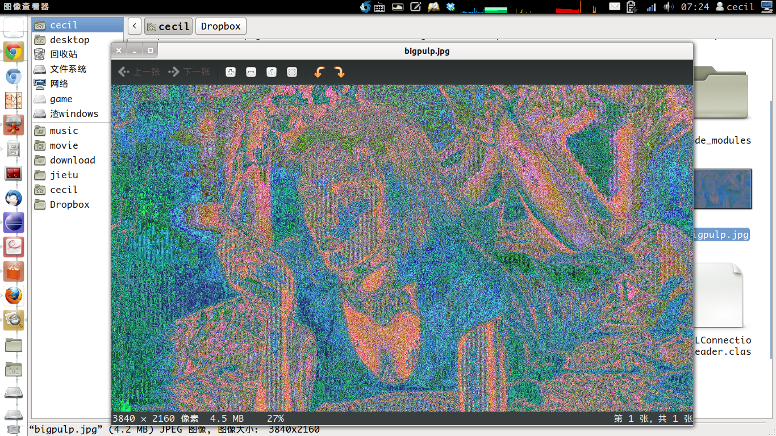Click the zoom in toolbar icon
Viewport: 776px width, 436px height.
(x=231, y=72)
